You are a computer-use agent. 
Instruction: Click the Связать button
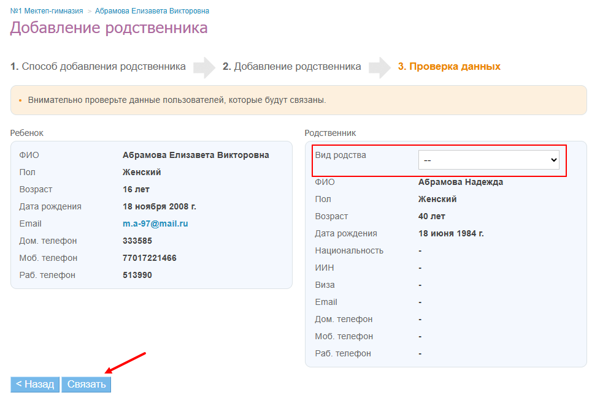86,384
